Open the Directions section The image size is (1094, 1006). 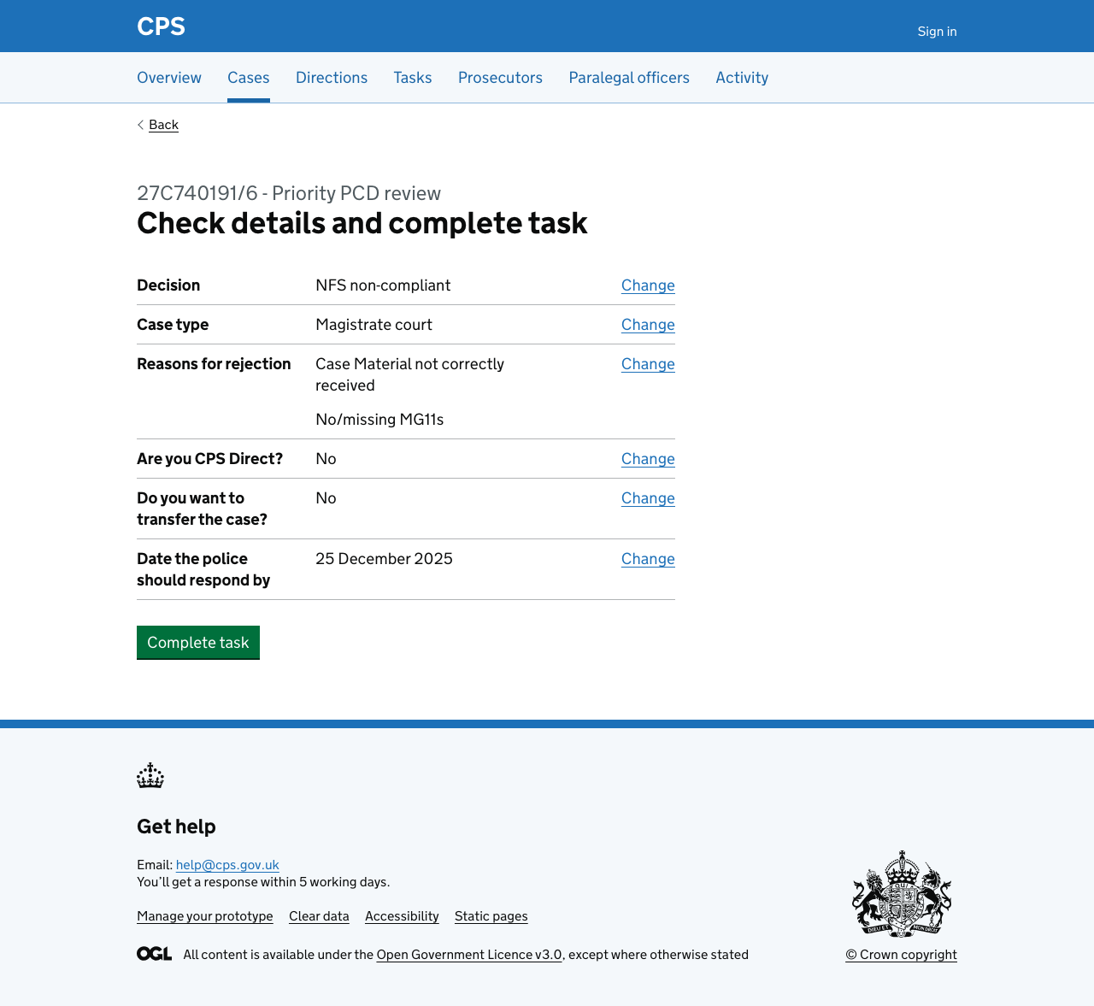(332, 76)
